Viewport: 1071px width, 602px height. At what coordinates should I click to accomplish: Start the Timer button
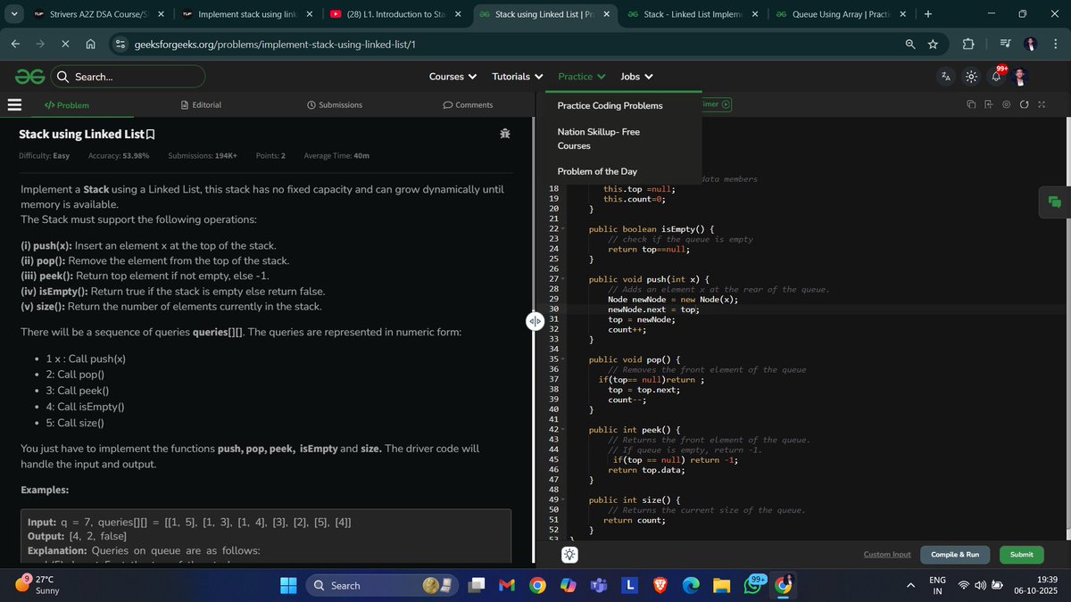tap(717, 104)
